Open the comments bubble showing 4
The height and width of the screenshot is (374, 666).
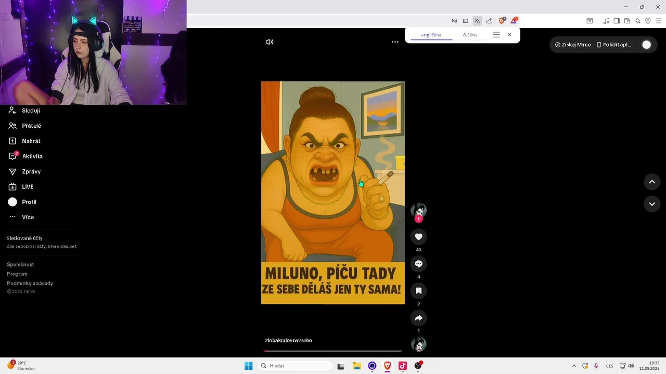[418, 264]
